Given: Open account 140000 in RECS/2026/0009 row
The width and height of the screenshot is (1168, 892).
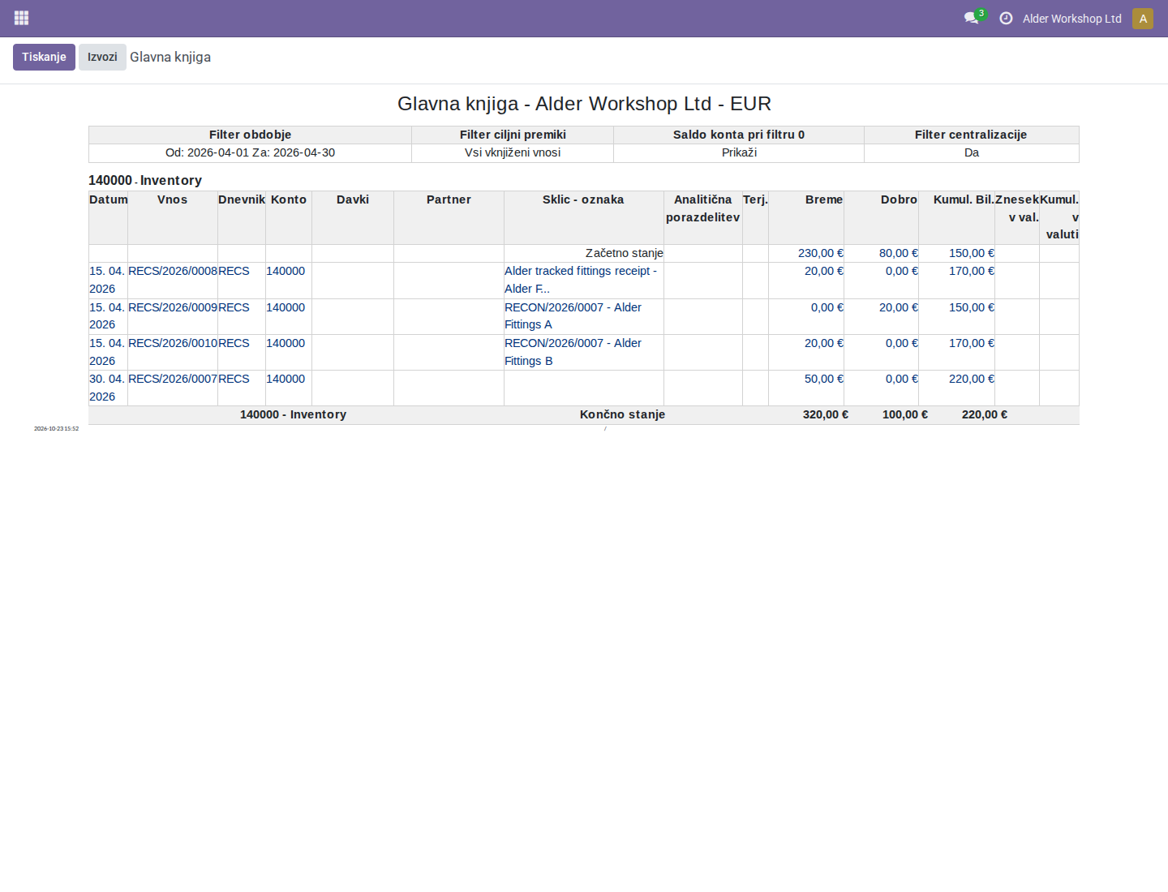Looking at the screenshot, I should [x=286, y=307].
